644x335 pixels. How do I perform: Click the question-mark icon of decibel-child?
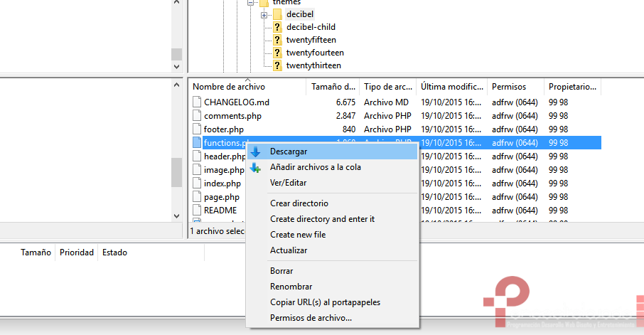click(277, 27)
